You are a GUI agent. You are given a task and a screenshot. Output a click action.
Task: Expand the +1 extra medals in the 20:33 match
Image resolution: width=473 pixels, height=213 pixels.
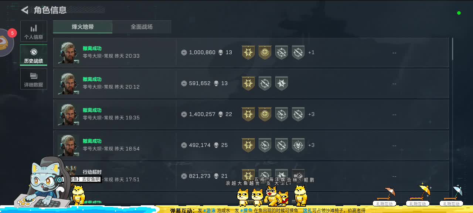click(x=312, y=53)
